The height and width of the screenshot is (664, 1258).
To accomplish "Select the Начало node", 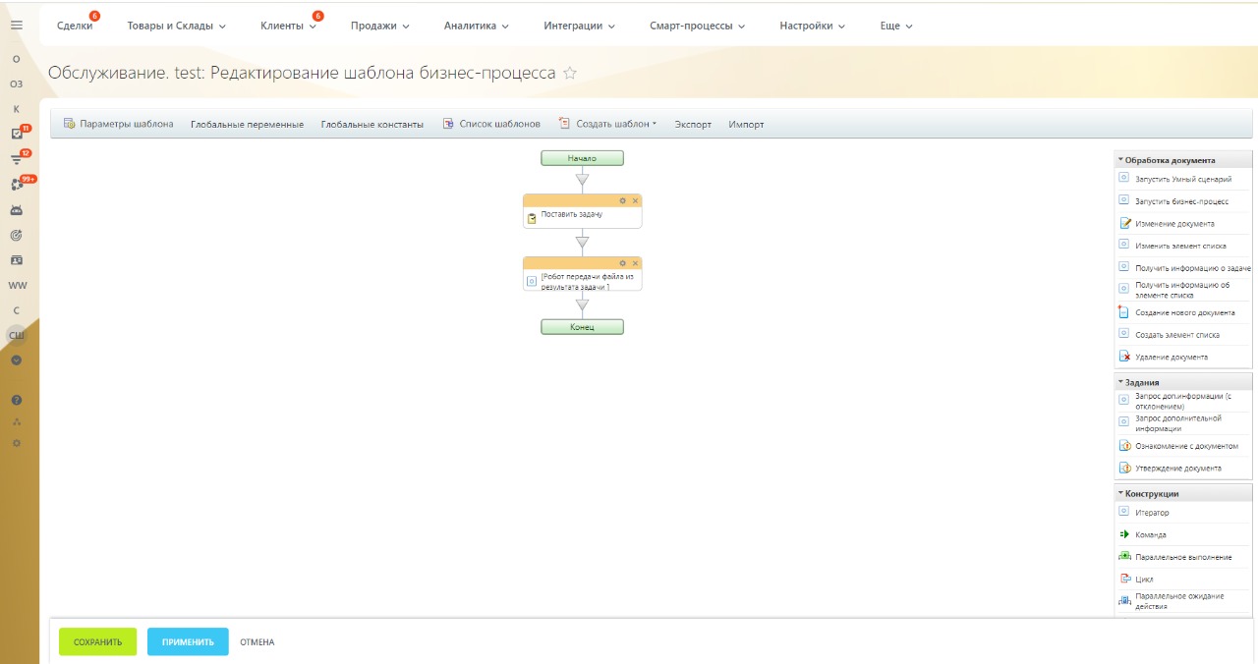I will click(582, 158).
